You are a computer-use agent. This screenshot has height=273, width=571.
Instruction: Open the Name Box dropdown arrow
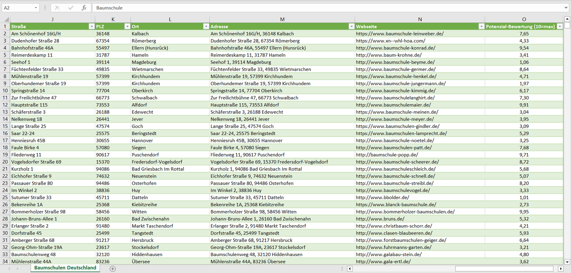tap(36, 8)
